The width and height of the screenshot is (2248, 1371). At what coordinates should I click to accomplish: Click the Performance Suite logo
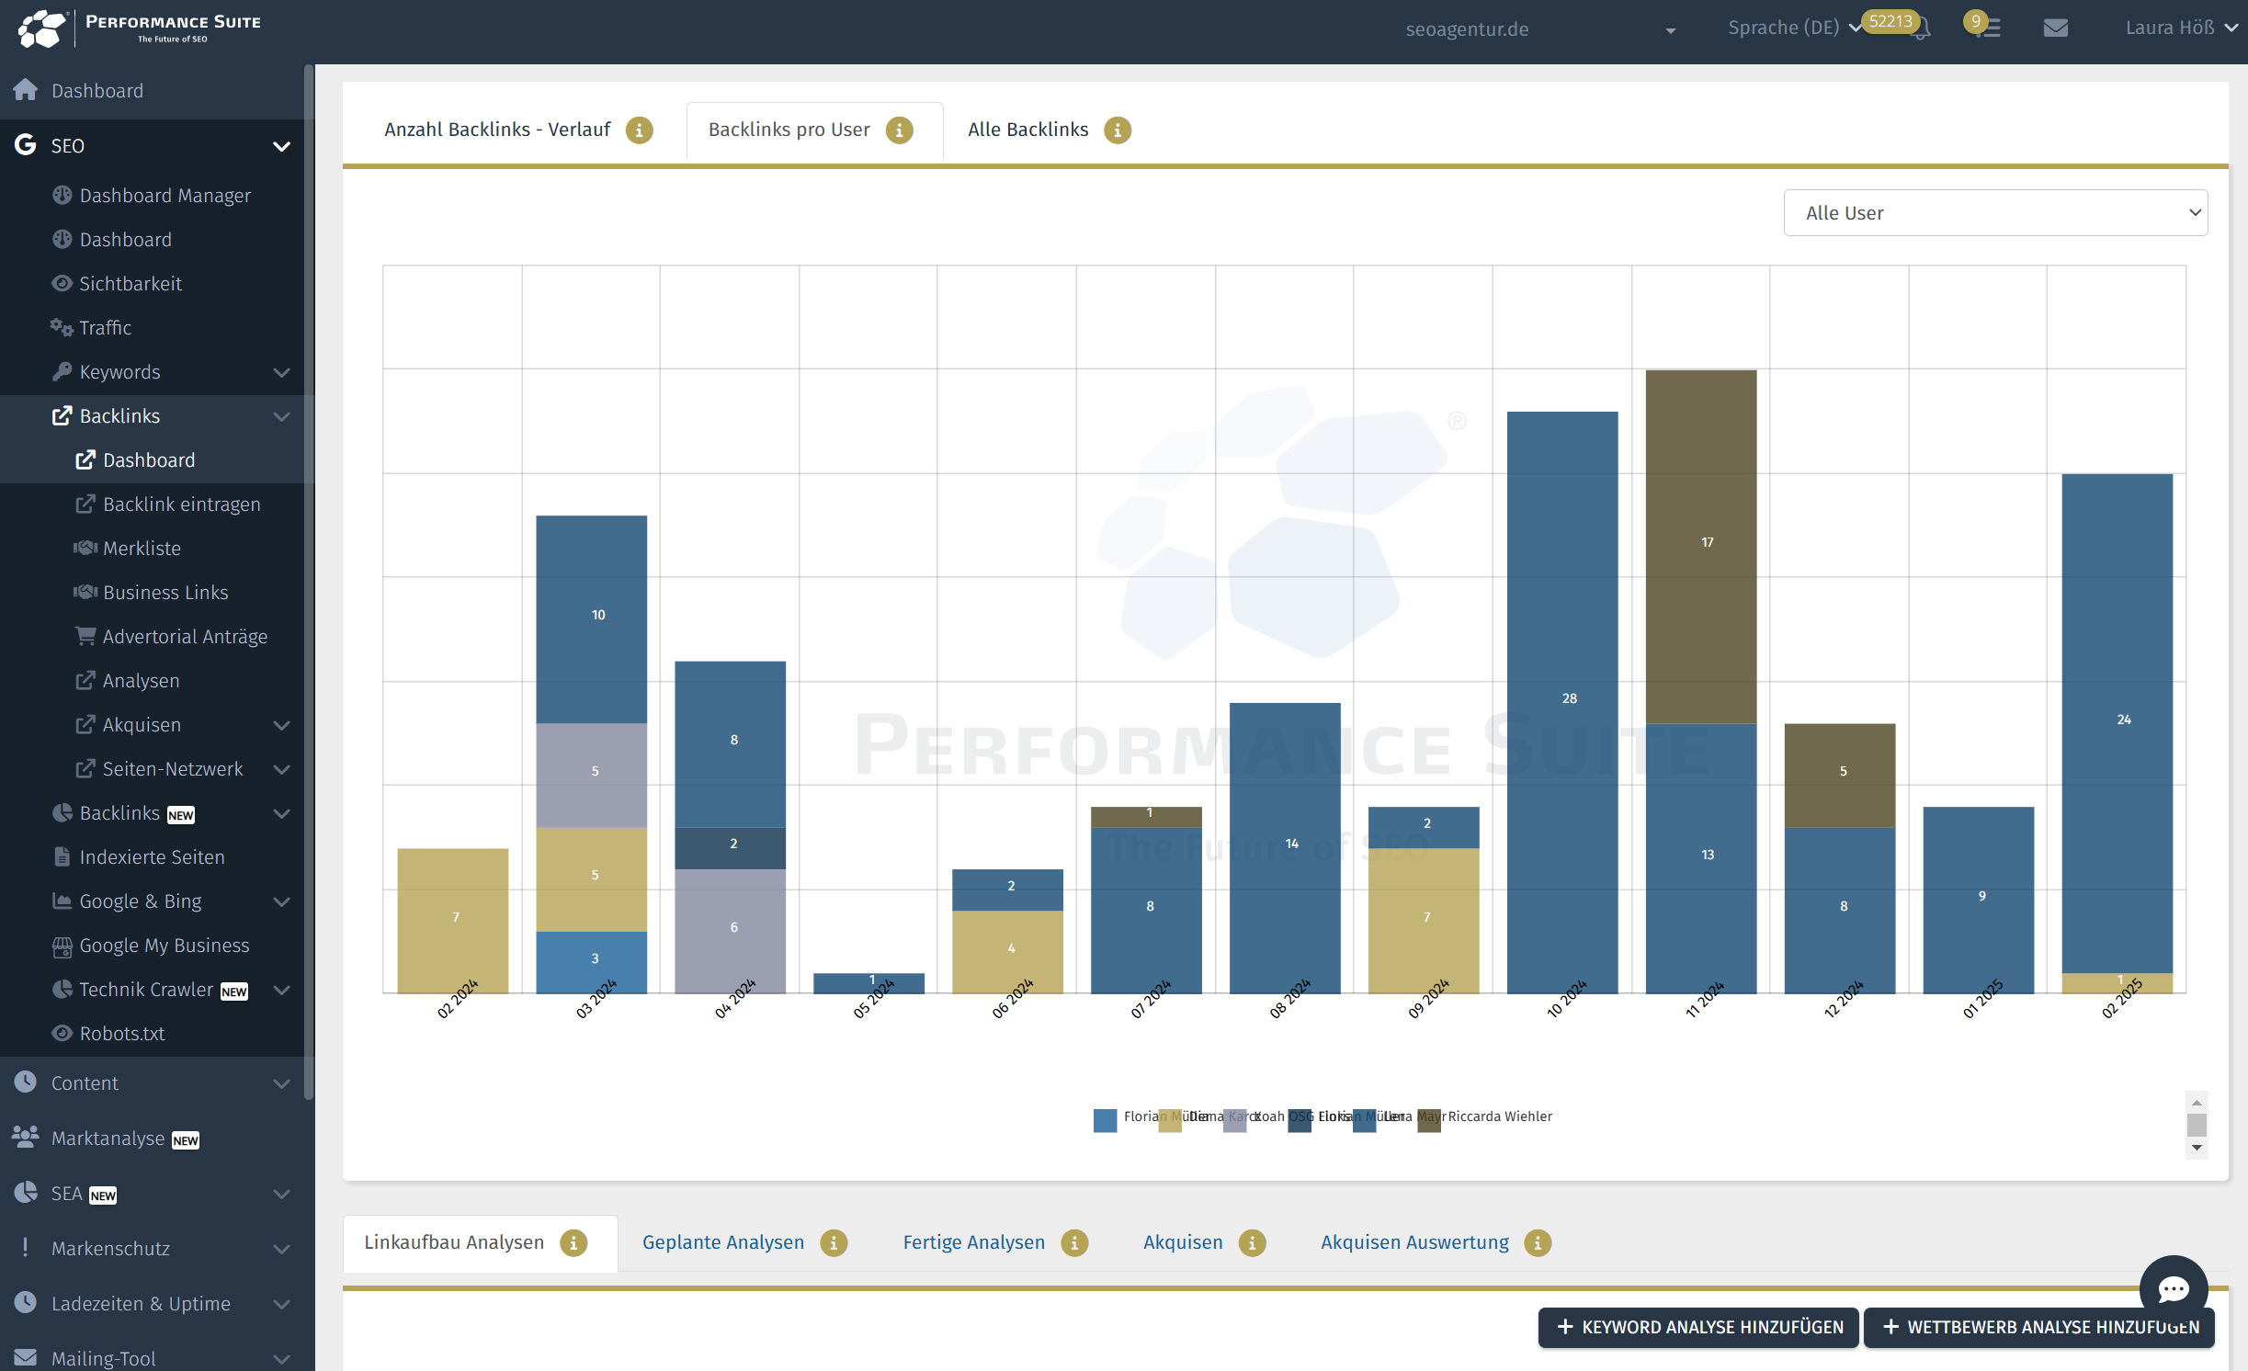(140, 29)
